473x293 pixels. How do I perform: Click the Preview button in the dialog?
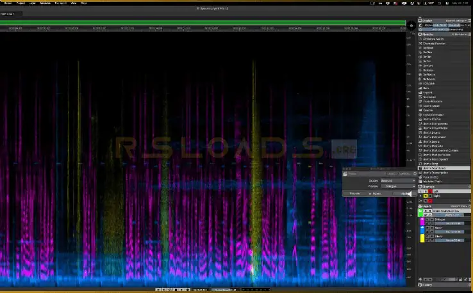click(x=354, y=193)
